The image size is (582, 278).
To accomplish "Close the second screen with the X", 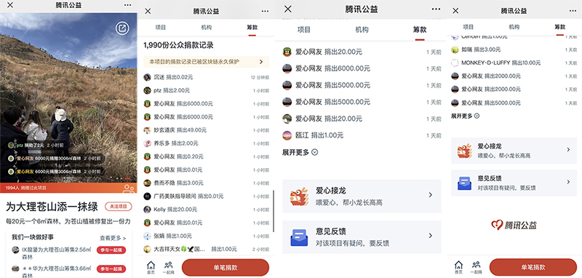I will tap(148, 11).
